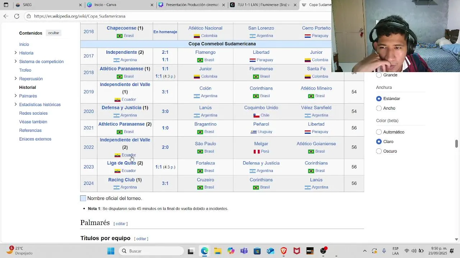
Task: Click the browser address bar URL
Action: click(80, 16)
